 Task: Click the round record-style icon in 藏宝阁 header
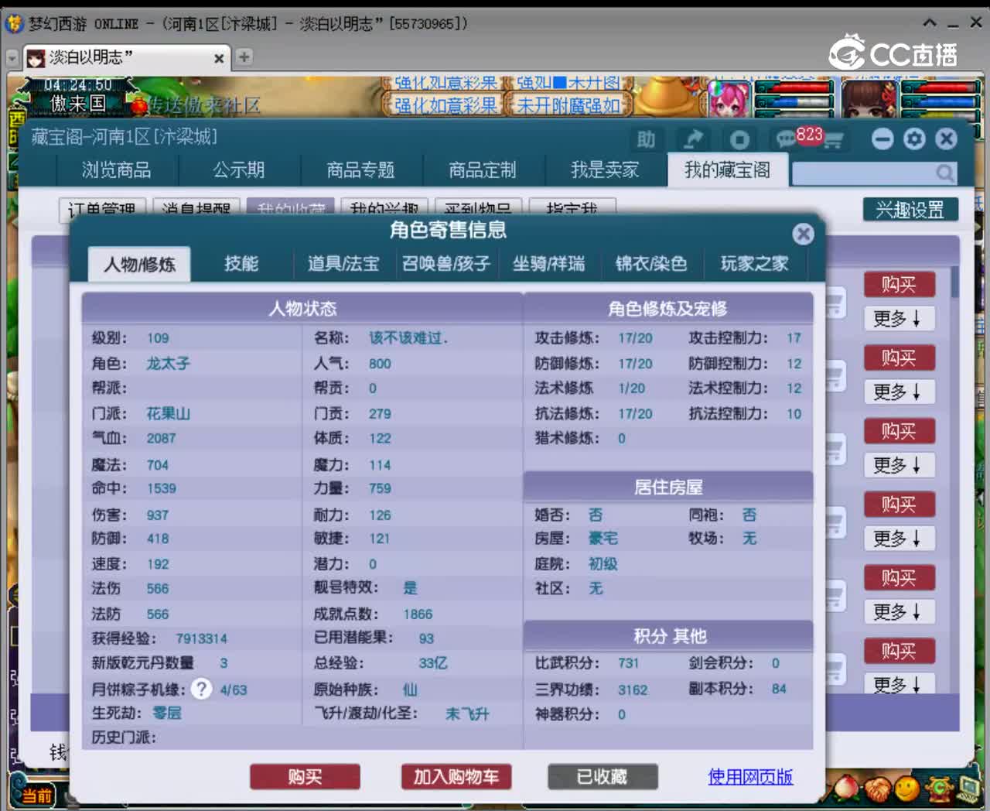tap(739, 139)
